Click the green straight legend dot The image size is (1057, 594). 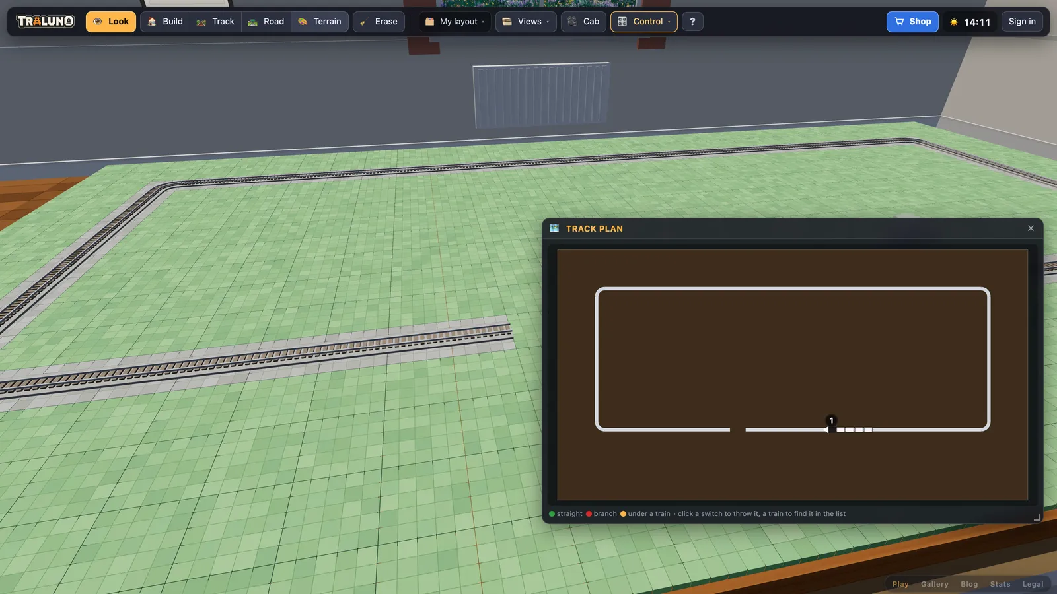tap(552, 514)
